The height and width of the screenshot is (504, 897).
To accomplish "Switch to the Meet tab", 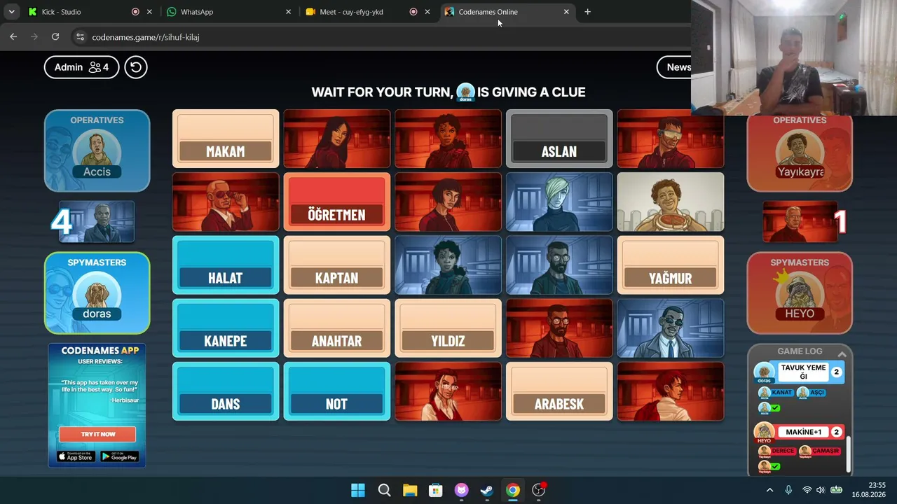I will coord(367,12).
